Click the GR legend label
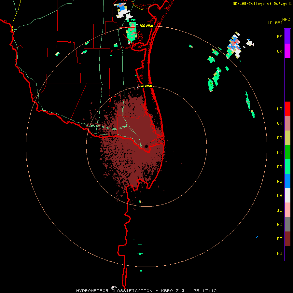The width and height of the screenshot is (293, 293). click(x=279, y=123)
